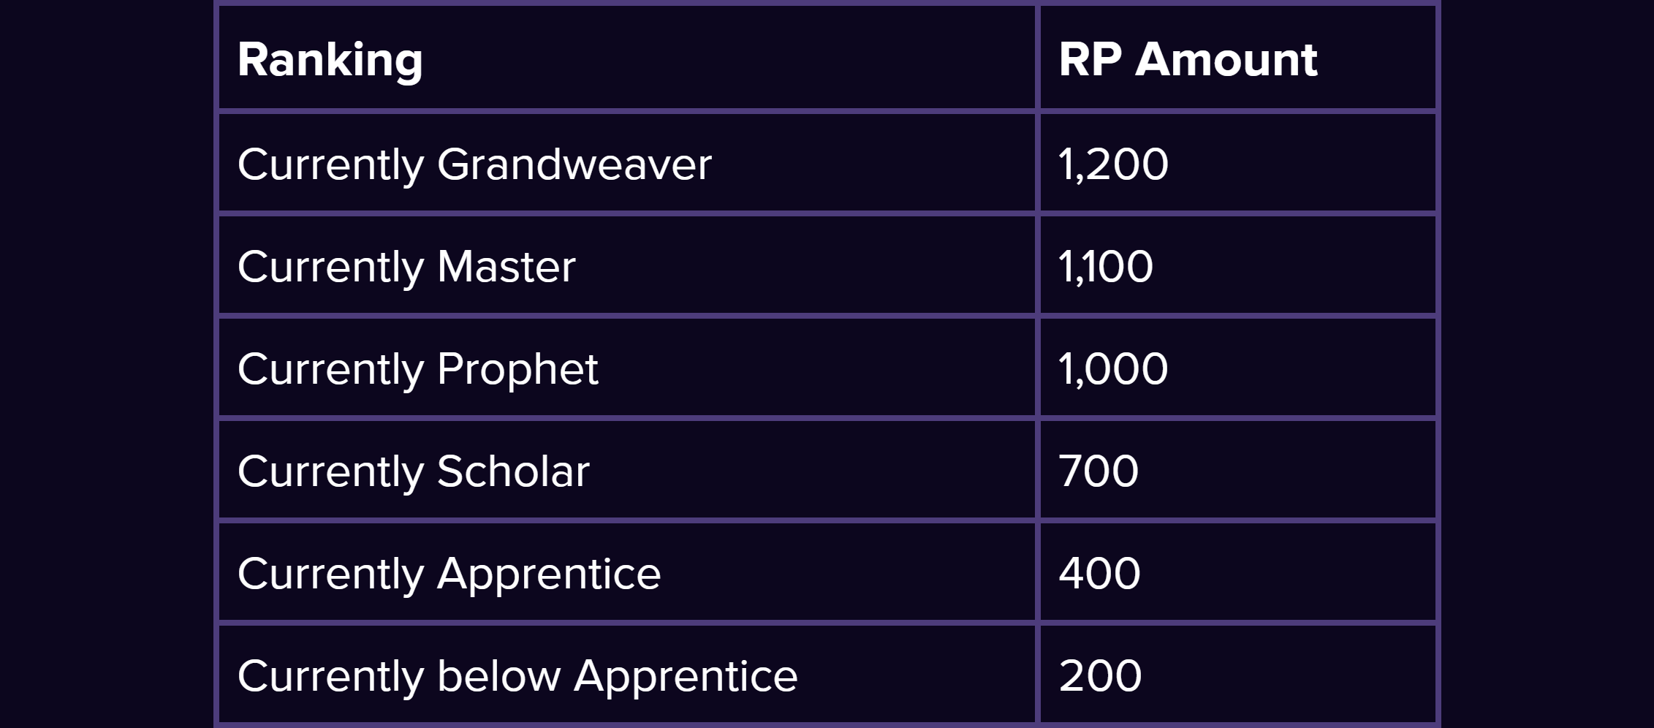Select the Currently Grandweaver cell

pos(627,163)
